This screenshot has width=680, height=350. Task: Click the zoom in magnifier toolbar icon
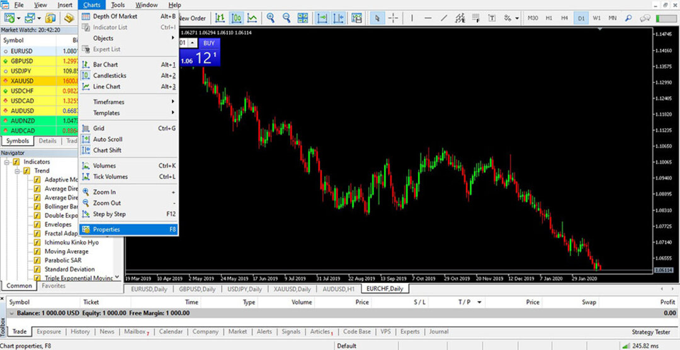(x=270, y=18)
